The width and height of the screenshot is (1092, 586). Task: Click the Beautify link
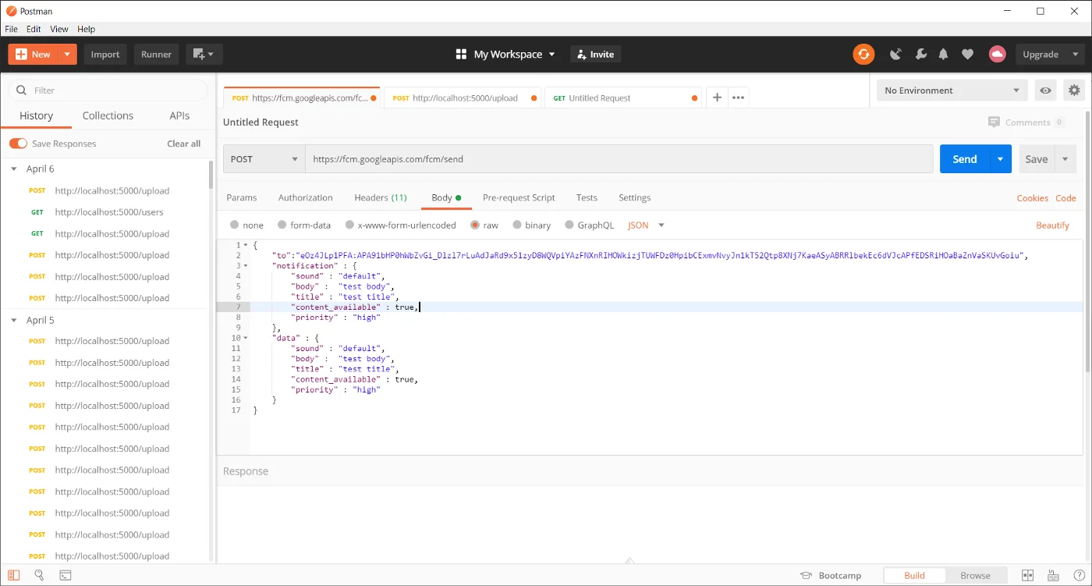click(x=1052, y=225)
